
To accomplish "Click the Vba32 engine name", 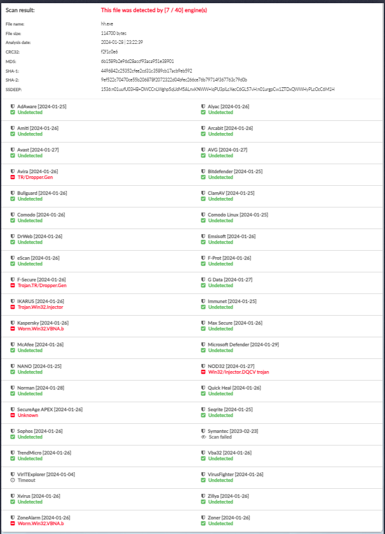I will tap(215, 453).
